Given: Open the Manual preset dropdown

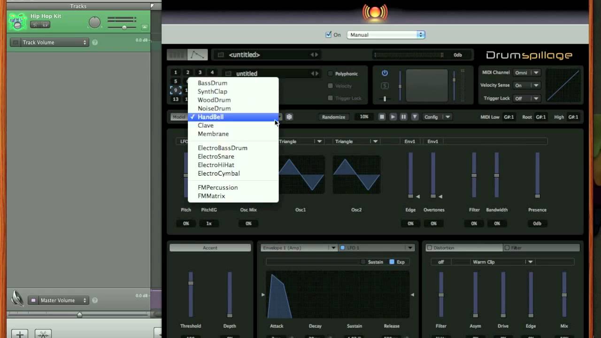Looking at the screenshot, I should (386, 35).
